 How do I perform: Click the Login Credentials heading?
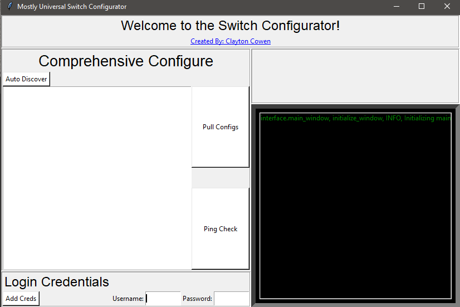(x=57, y=282)
